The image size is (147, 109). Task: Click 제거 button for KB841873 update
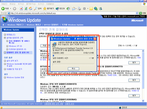134,96
